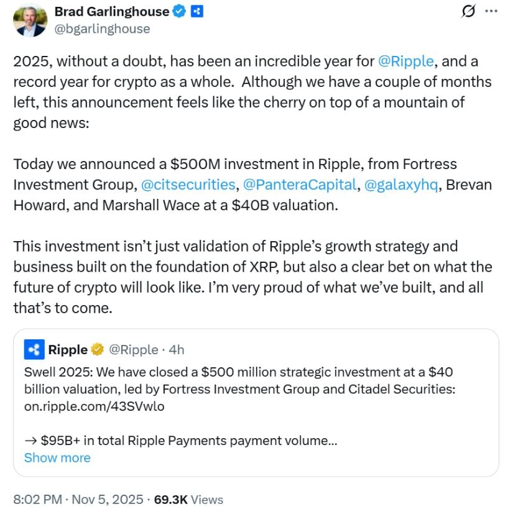Click the 4h timestamp in quoted tweet
Viewport: 513px width, 509px height.
point(177,350)
